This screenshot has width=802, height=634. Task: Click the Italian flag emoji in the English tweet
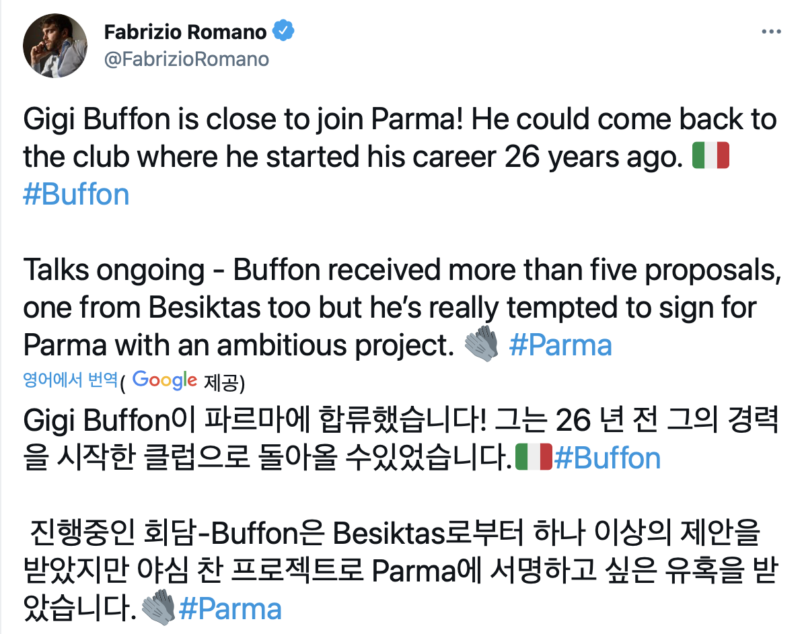coord(711,157)
